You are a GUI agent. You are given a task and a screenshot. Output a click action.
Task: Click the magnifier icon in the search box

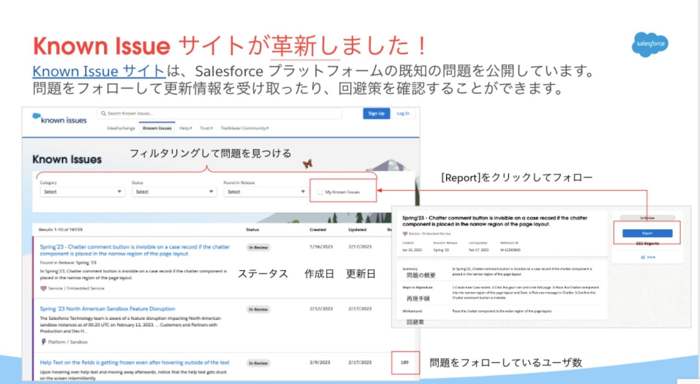pos(103,114)
